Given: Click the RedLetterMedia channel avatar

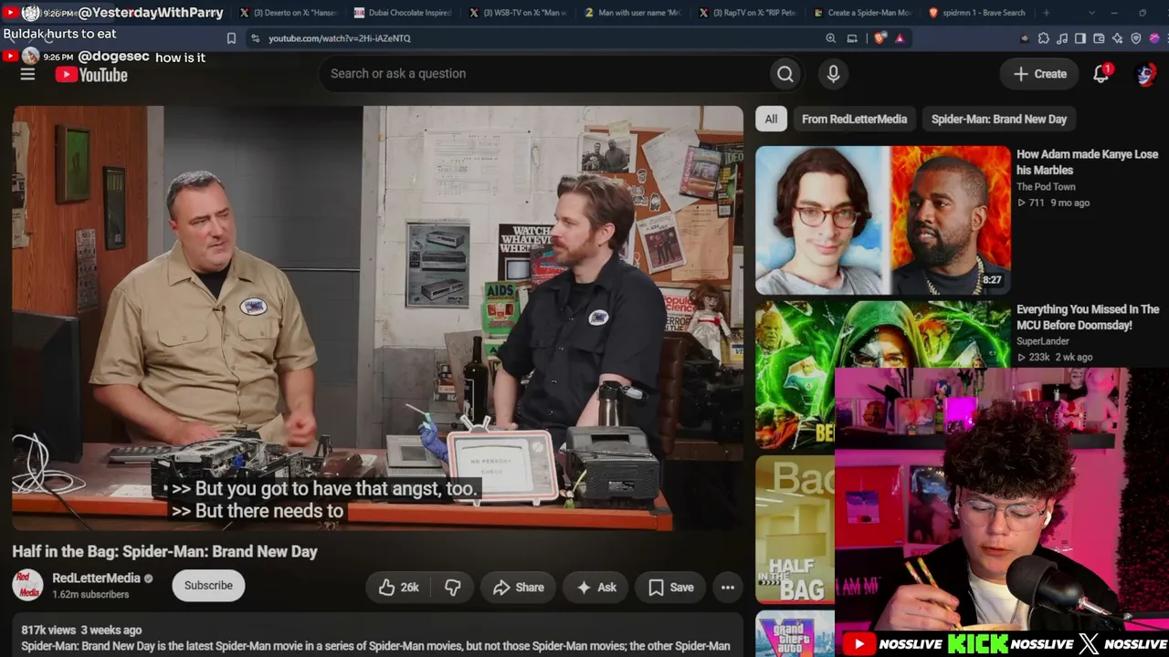Looking at the screenshot, I should [x=27, y=585].
